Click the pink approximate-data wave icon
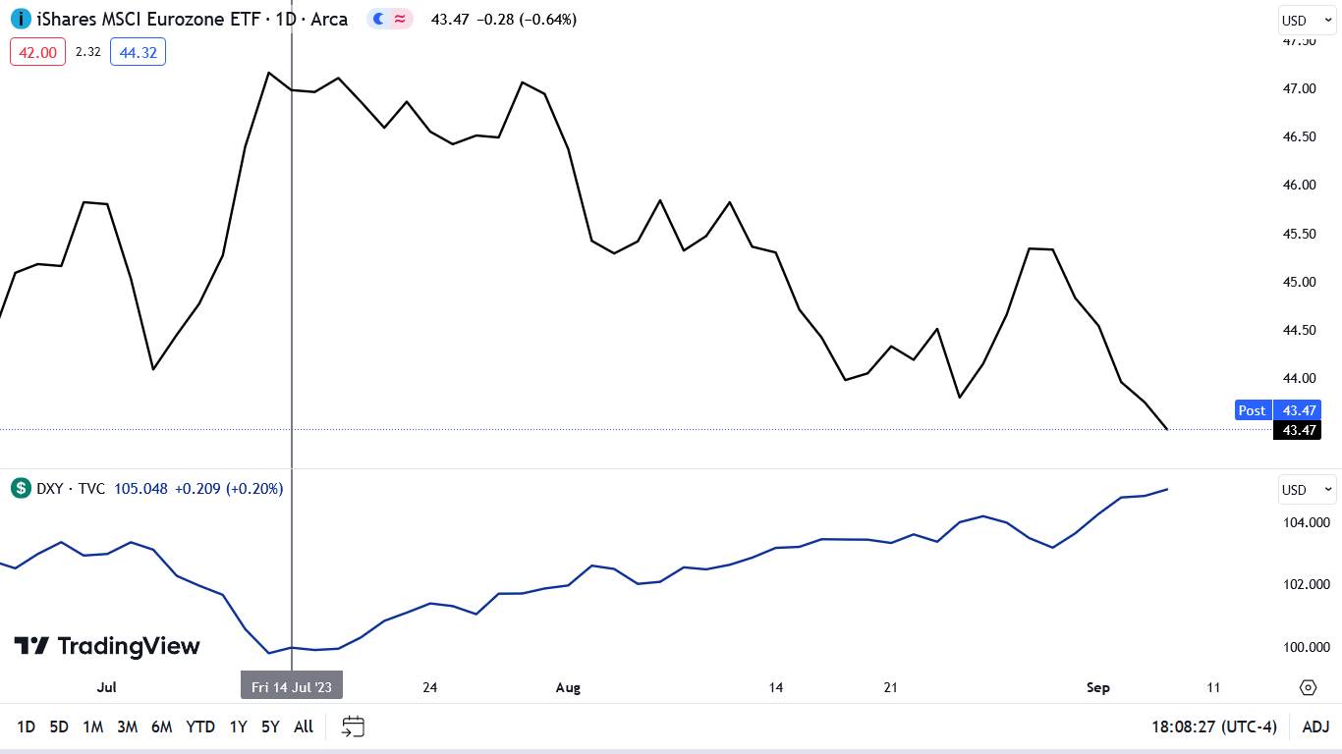Image resolution: width=1342 pixels, height=754 pixels. coord(400,19)
